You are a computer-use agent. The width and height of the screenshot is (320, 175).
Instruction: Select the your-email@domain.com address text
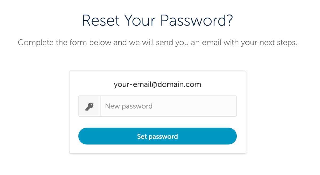coord(157,85)
